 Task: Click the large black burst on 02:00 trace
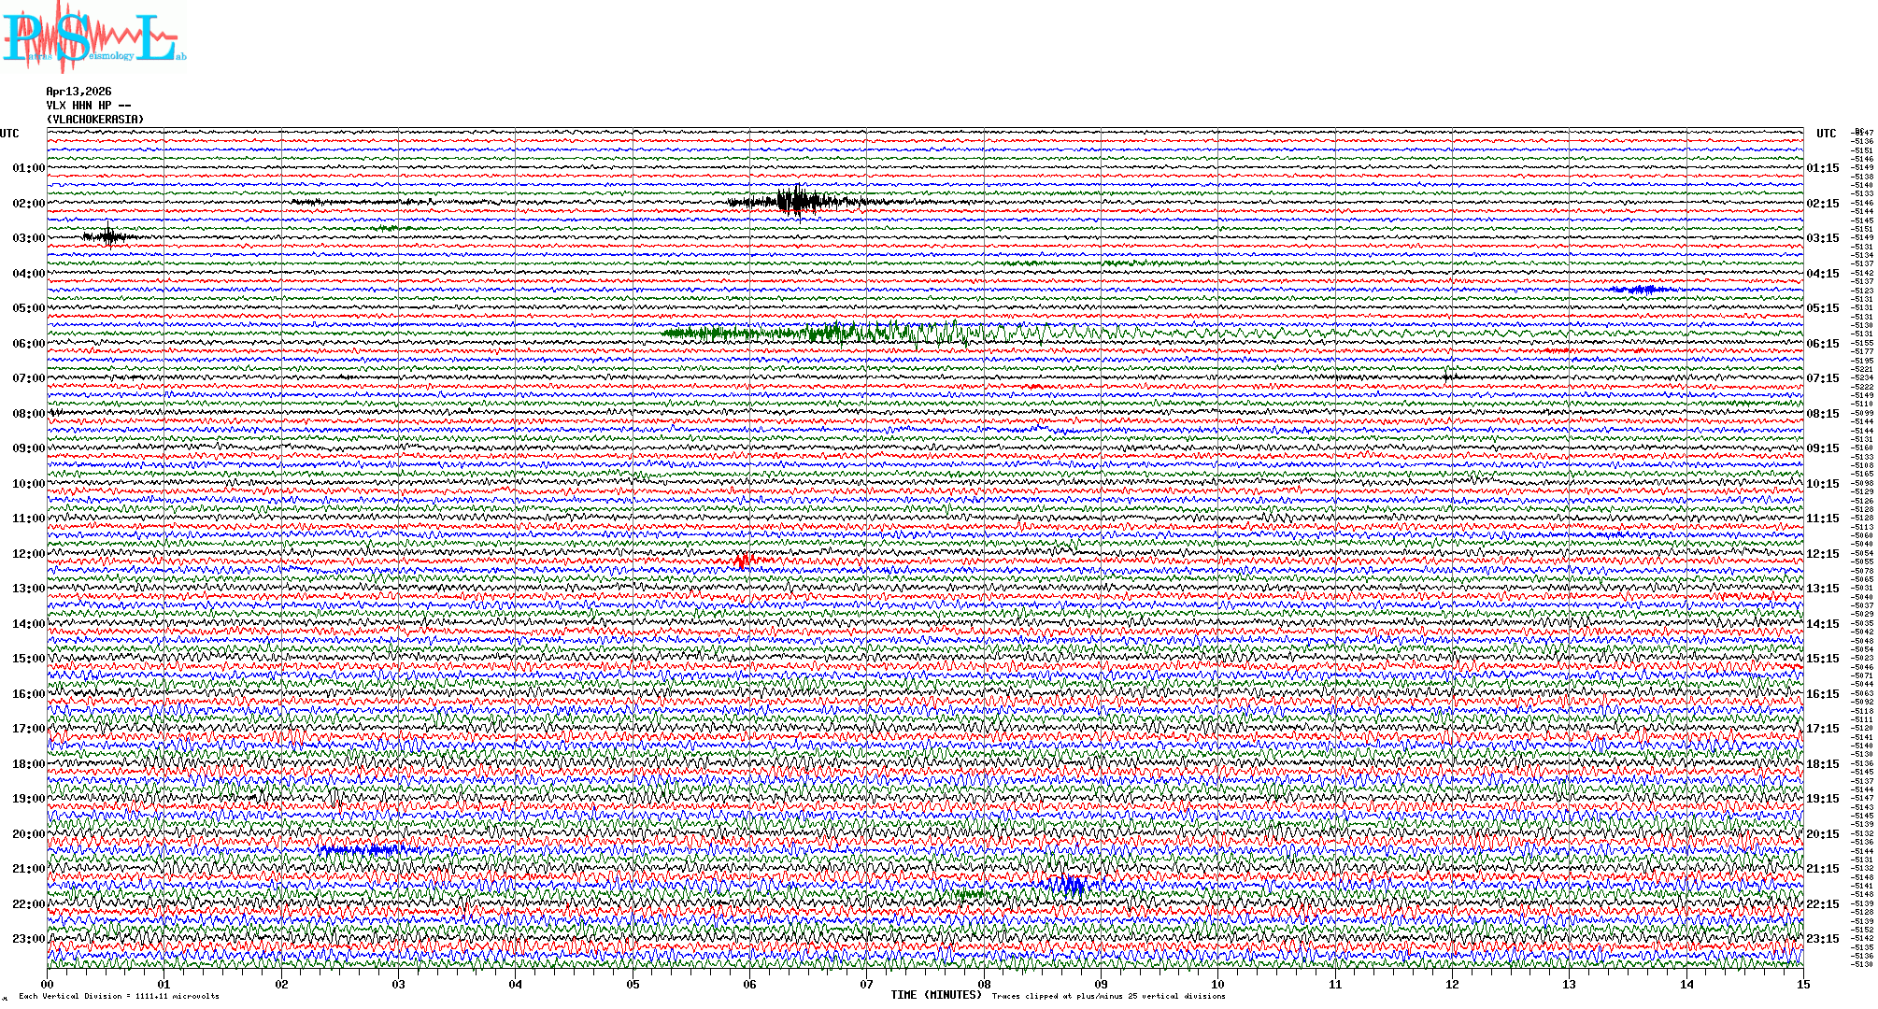[797, 201]
